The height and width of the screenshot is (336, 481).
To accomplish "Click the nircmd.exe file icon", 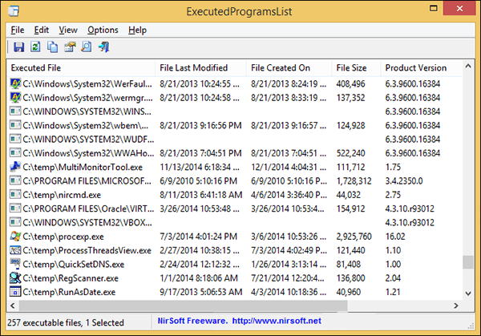I will (x=15, y=195).
